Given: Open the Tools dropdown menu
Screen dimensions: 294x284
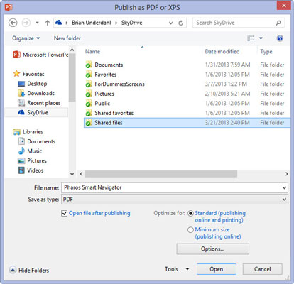Looking at the screenshot, I should [177, 269].
